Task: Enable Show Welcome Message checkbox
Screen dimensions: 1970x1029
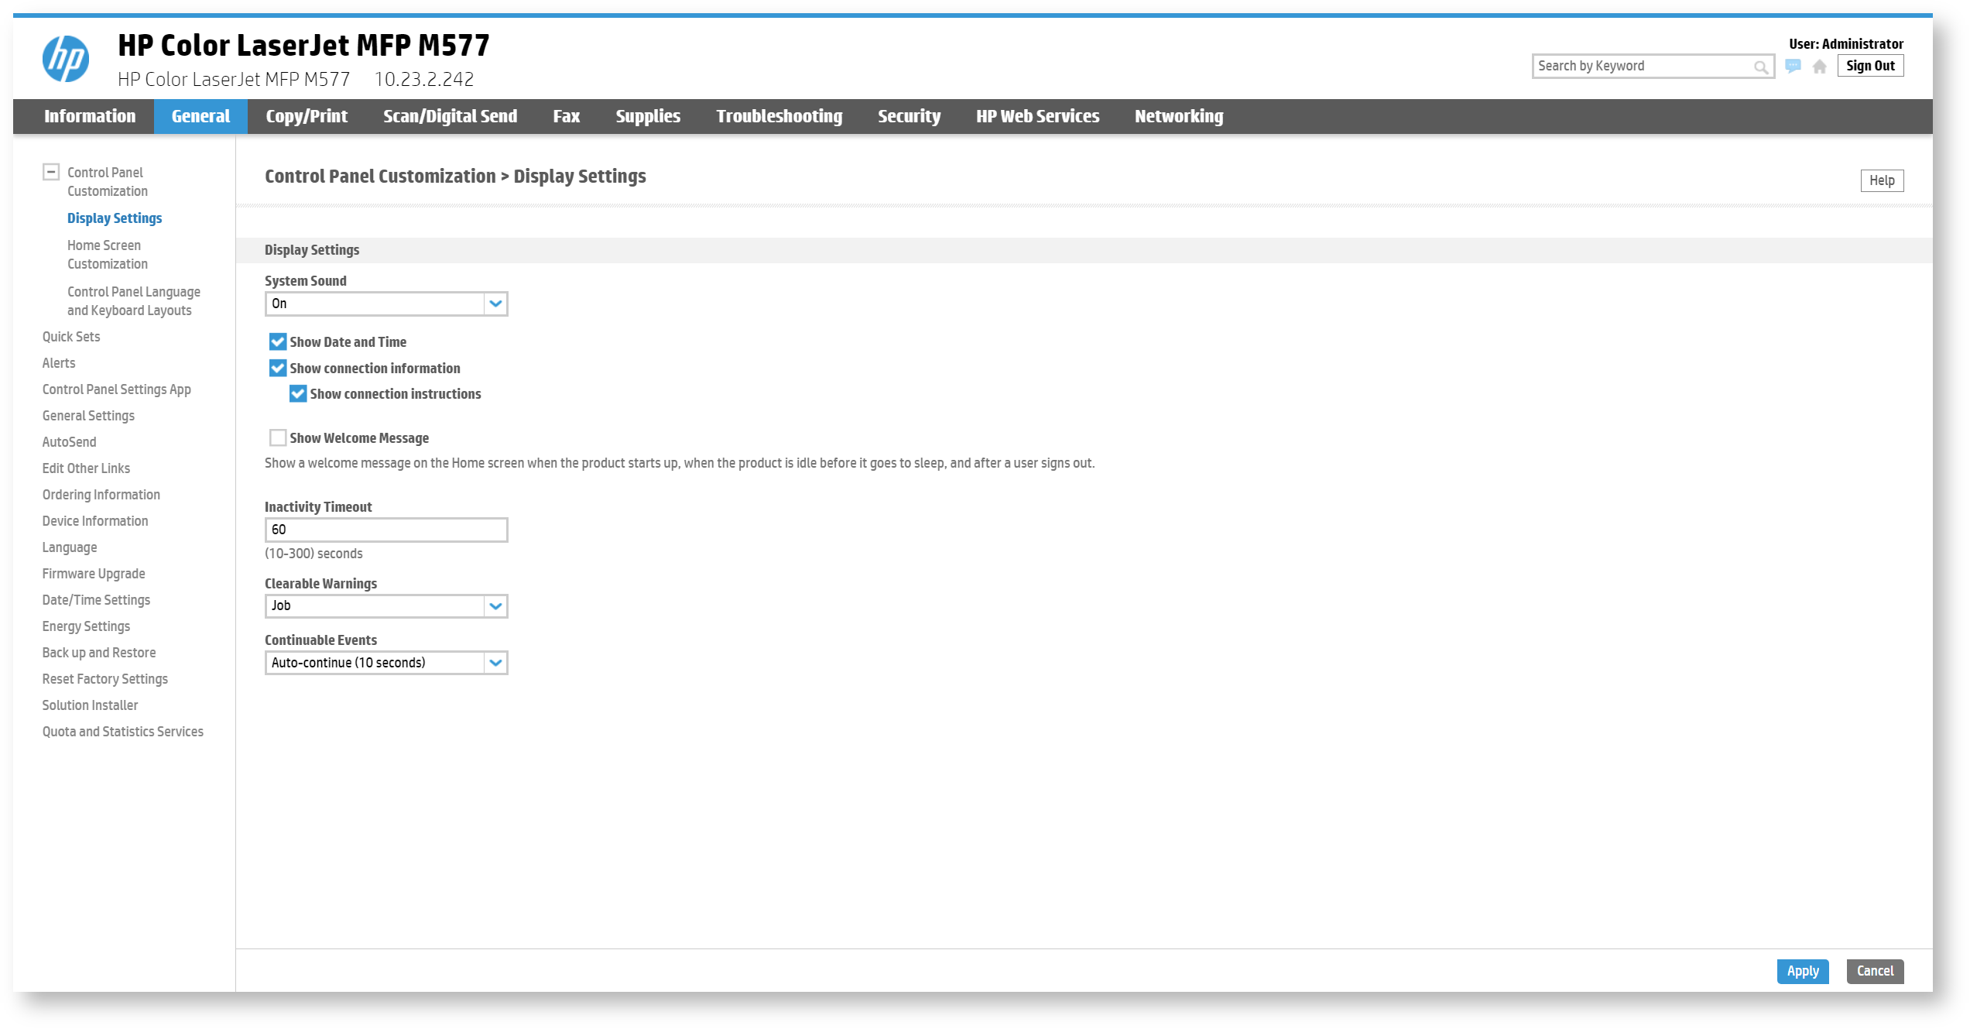Action: click(277, 437)
